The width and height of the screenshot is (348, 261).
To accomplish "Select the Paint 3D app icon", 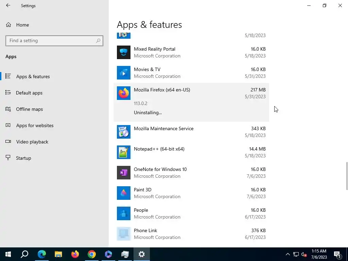I will (124, 193).
